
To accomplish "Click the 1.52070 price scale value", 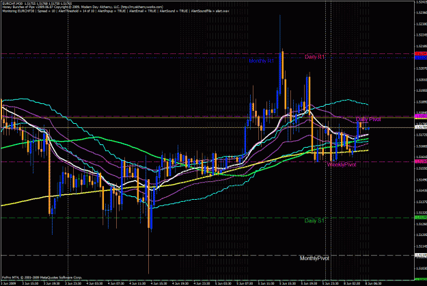I will 422,68.
